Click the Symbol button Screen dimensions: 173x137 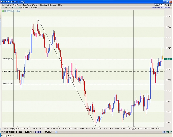[168, 5]
